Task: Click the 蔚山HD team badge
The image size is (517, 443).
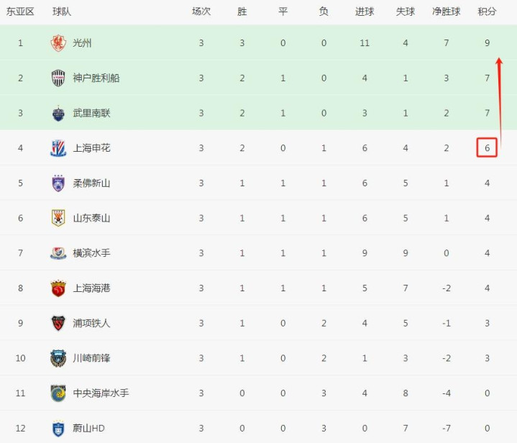Action: tap(58, 428)
